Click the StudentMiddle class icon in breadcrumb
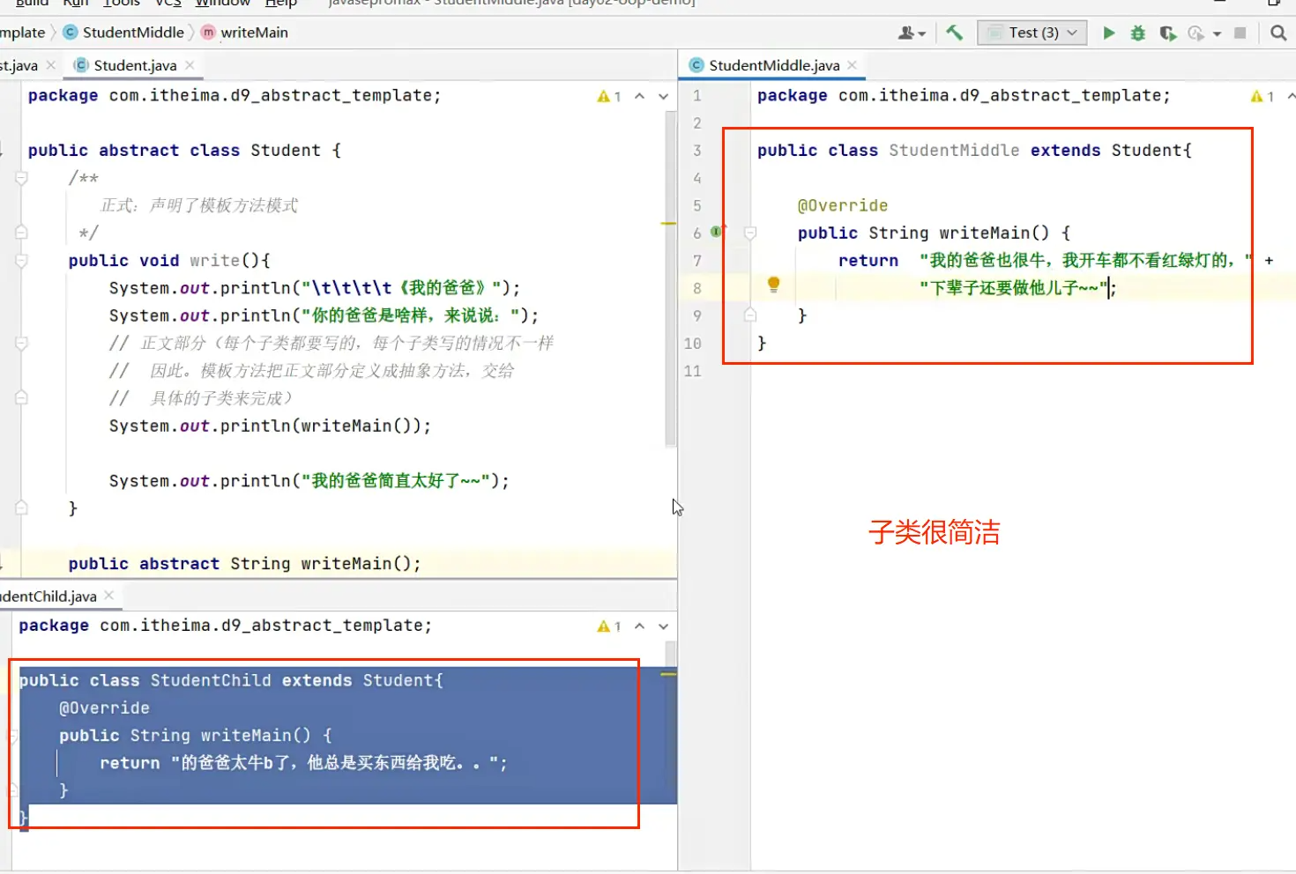1296x874 pixels. click(71, 33)
